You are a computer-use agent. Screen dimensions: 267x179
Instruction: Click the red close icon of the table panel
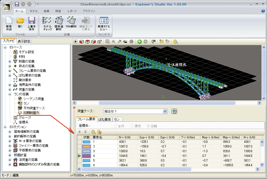74,107
